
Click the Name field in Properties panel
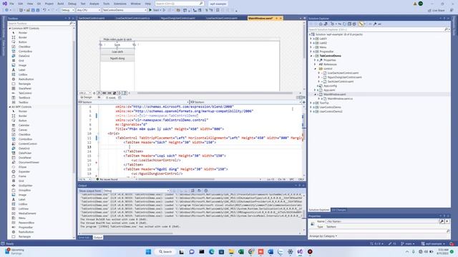point(382,221)
